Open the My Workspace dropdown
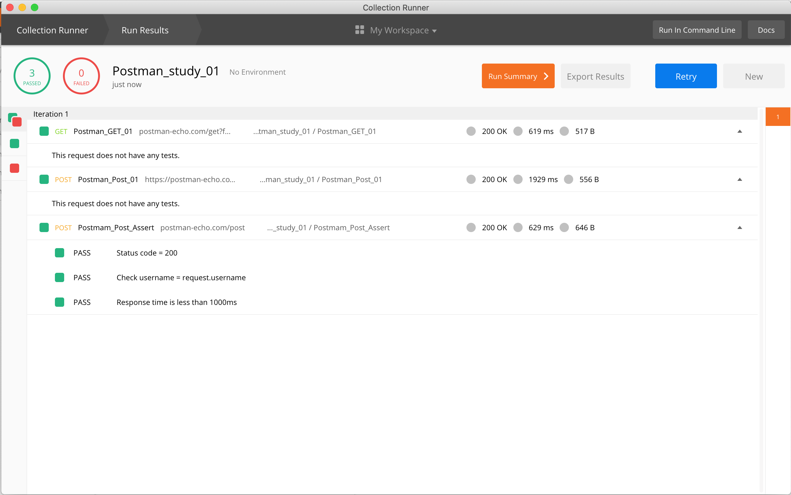 coord(396,30)
